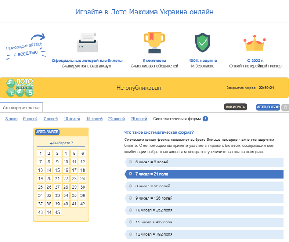Open the Стандартная ставка tab

click(21, 107)
